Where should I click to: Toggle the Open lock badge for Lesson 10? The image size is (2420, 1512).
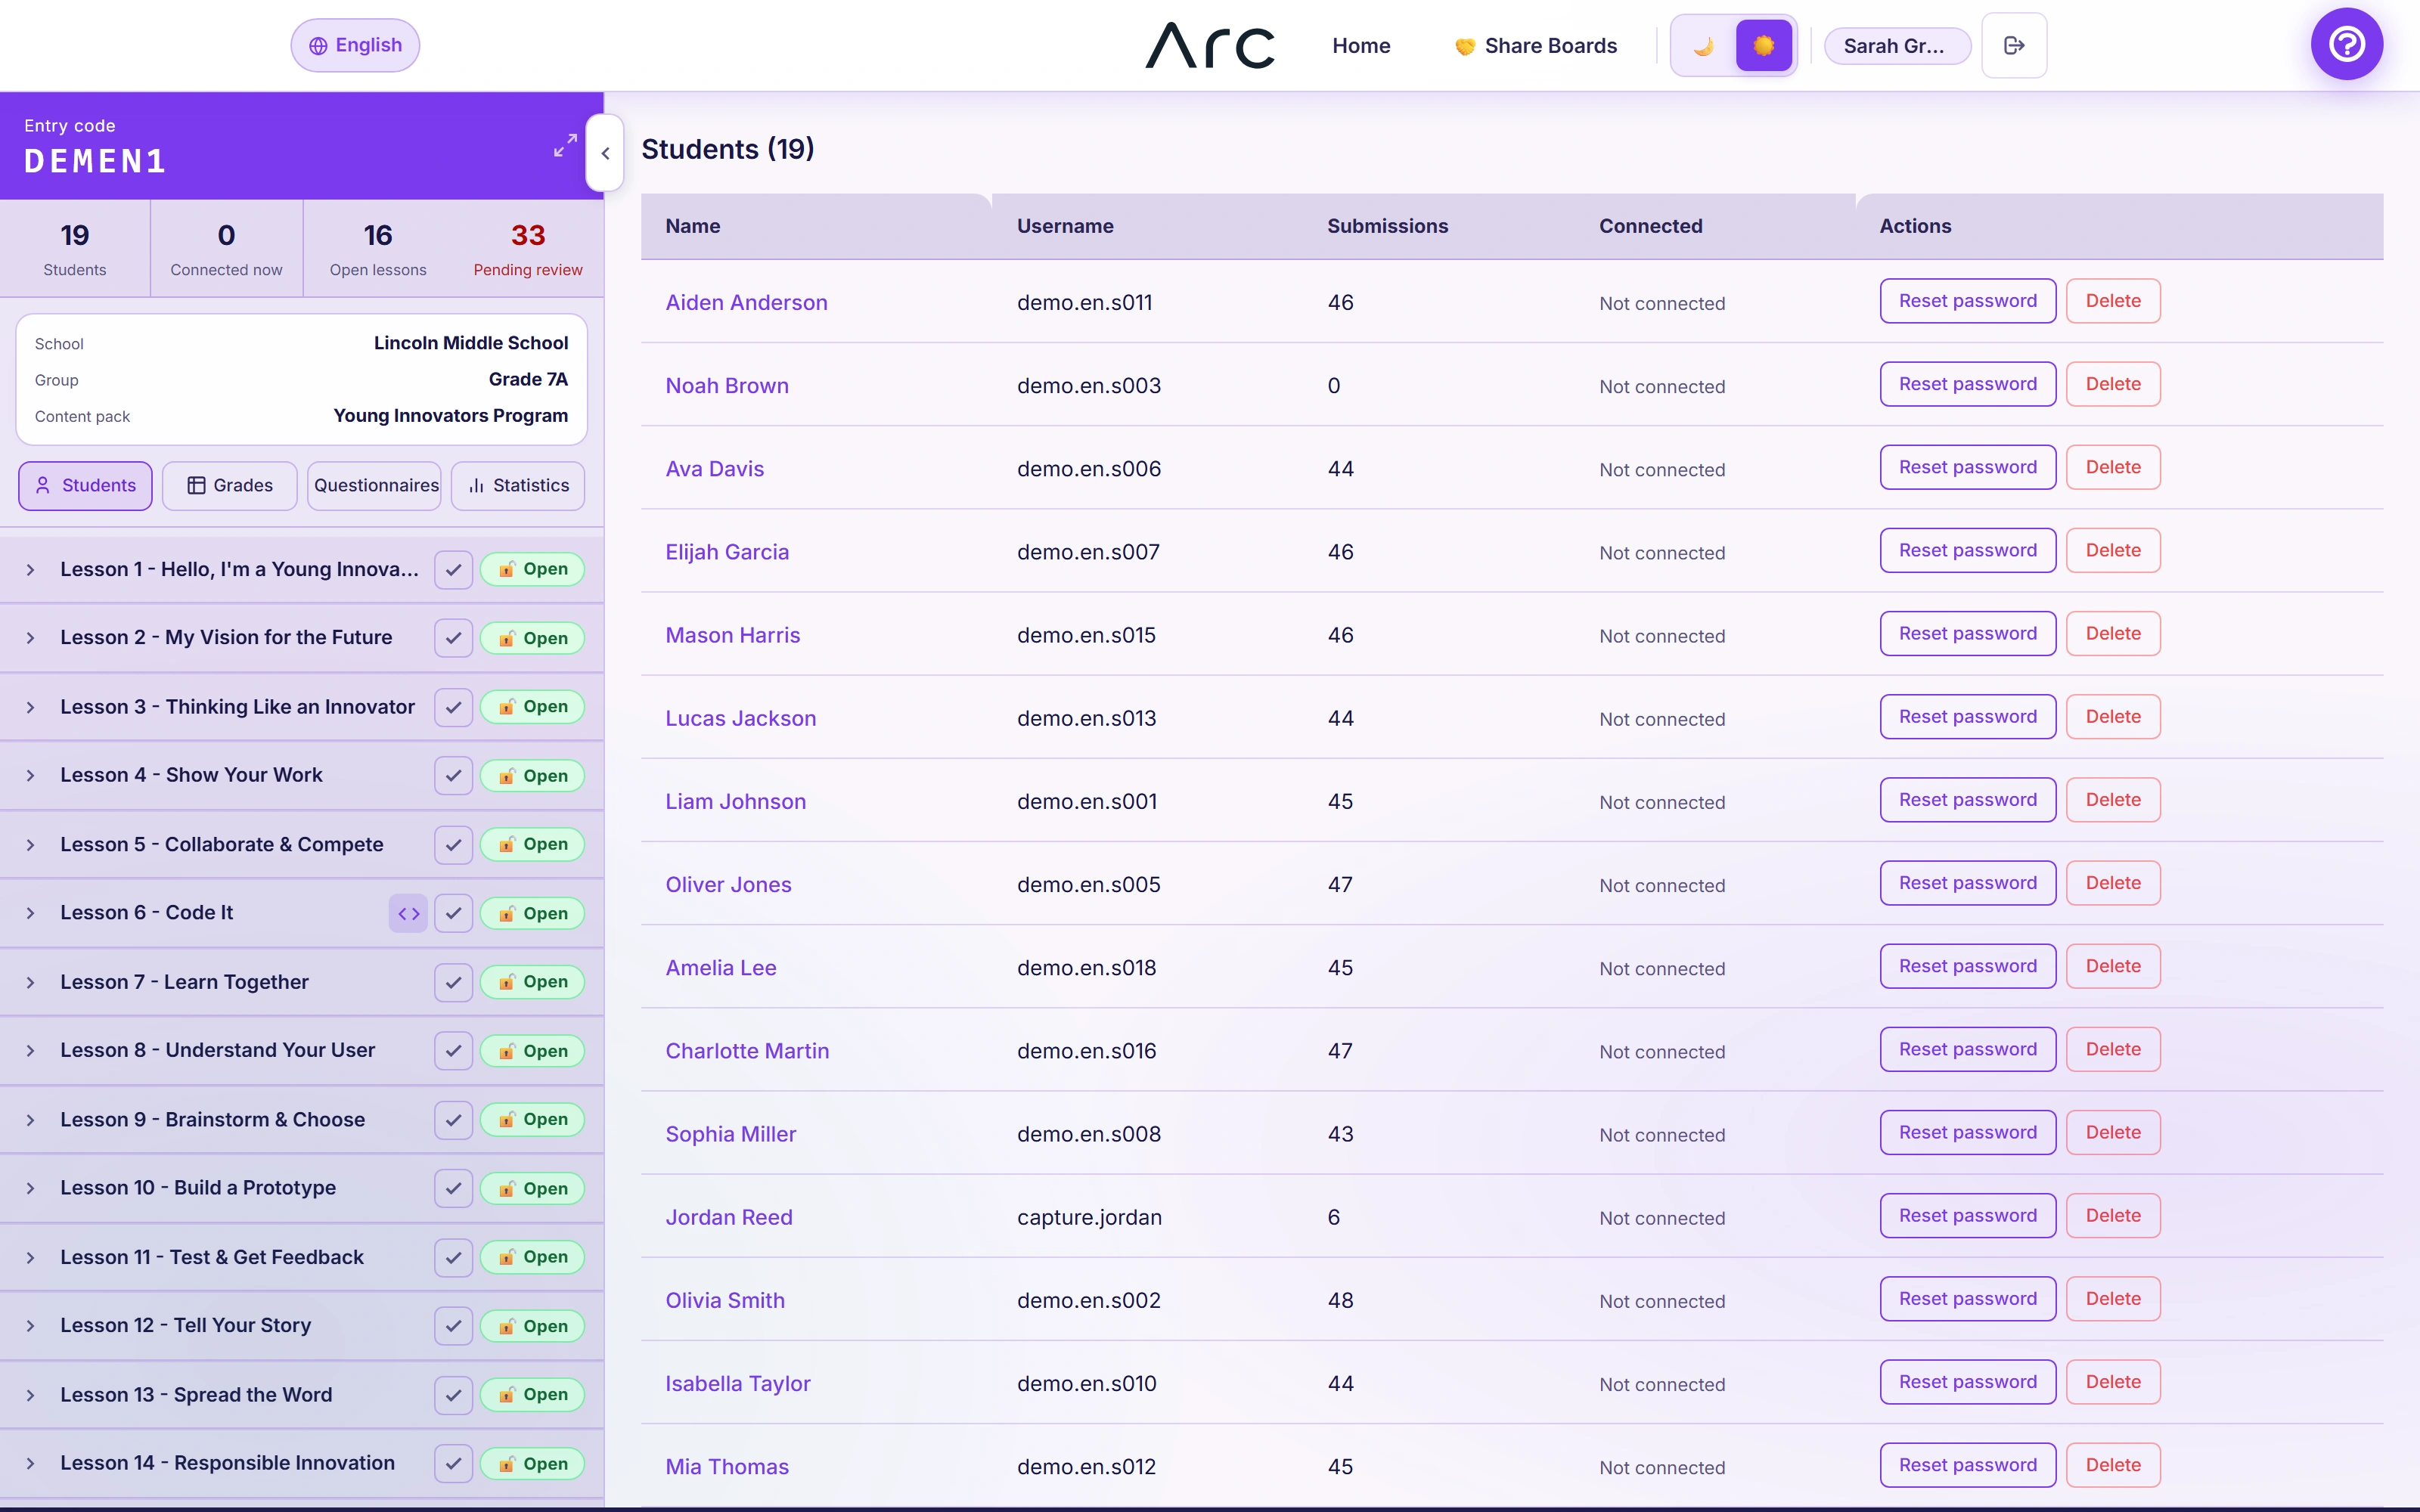(532, 1189)
